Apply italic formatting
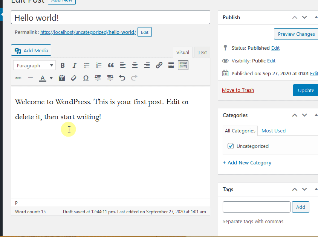Viewport: 318px width, 237px height. [x=74, y=65]
